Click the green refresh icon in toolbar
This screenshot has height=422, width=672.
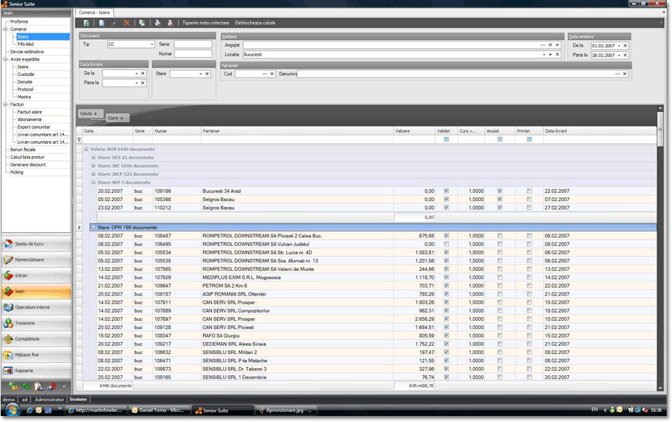87,23
